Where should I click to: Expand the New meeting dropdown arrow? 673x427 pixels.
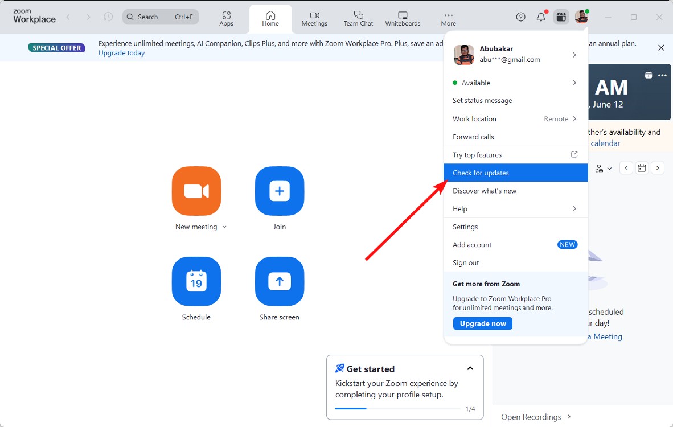[224, 227]
